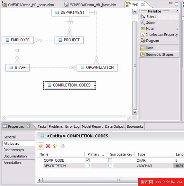Select the DEPARTMENT entity
184x186 pixels.
(70, 13)
